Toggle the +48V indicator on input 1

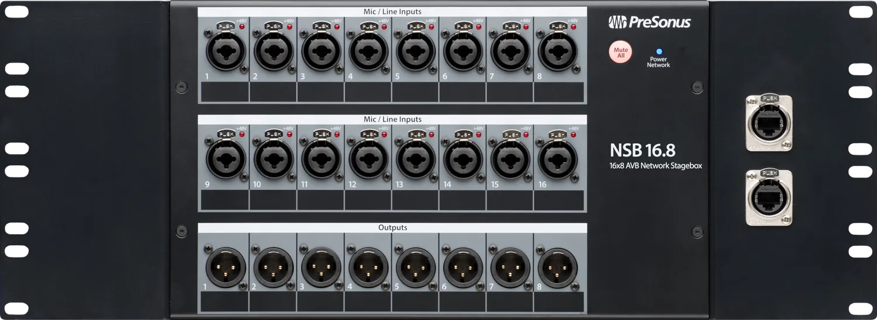coord(241,27)
